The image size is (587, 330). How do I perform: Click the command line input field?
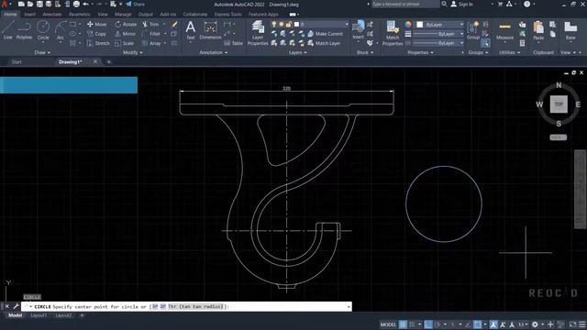click(x=186, y=307)
